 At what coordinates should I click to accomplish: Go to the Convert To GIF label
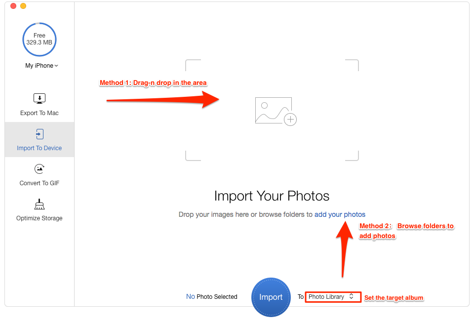(39, 183)
